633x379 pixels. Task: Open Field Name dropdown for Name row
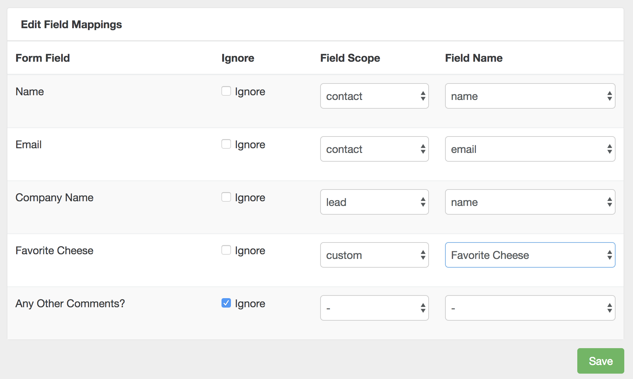coord(530,96)
